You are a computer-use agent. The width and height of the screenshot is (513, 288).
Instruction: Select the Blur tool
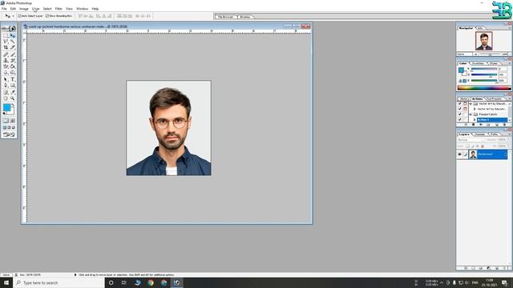click(x=6, y=73)
